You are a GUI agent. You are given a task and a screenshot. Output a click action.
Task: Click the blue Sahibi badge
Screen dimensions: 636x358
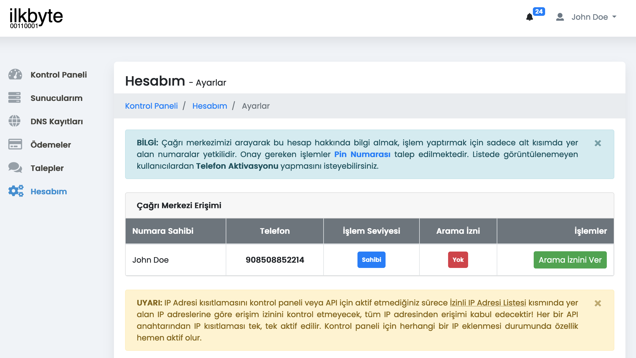pos(371,260)
